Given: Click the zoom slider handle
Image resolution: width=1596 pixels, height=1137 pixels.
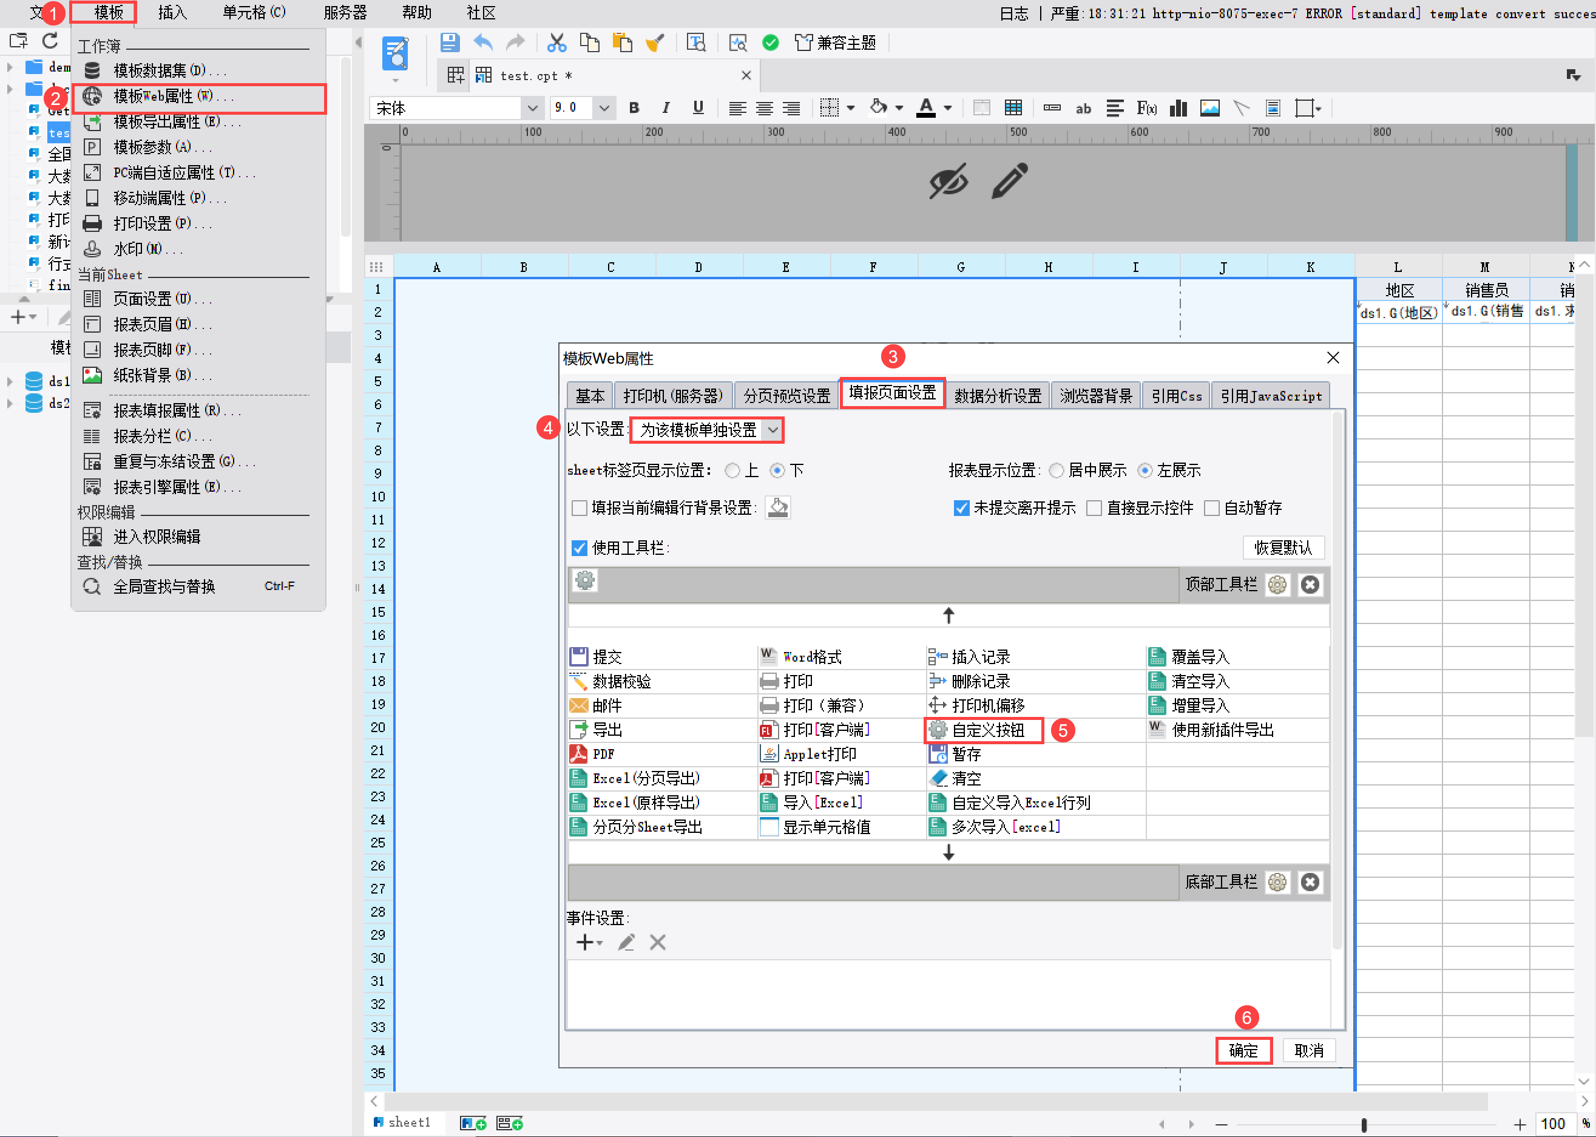Looking at the screenshot, I should pyautogui.click(x=1364, y=1124).
